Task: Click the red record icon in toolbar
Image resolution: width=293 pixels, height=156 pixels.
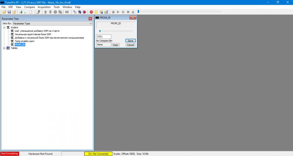Action: click(x=91, y=12)
